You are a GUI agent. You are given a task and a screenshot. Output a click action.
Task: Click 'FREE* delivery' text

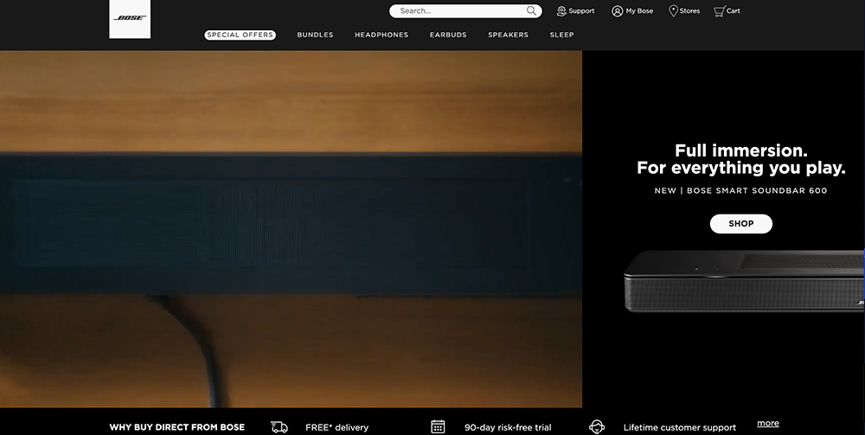click(x=336, y=427)
